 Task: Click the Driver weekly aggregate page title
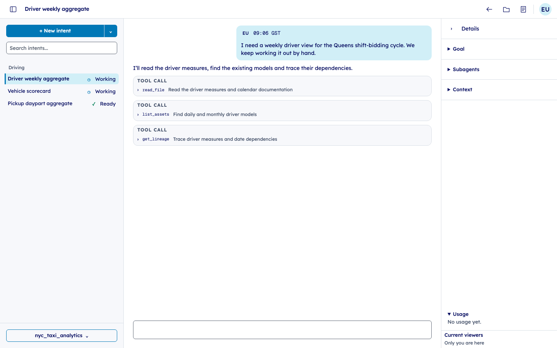tap(57, 9)
